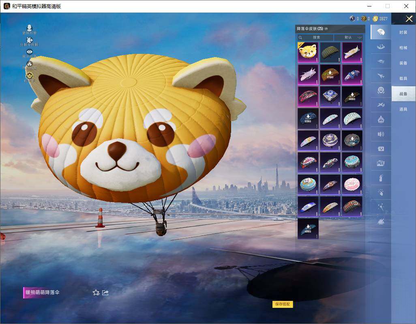The width and height of the screenshot is (416, 324).
Task: Click the info icon beside 降落伞皮肤 (25)
Action: click(326, 29)
